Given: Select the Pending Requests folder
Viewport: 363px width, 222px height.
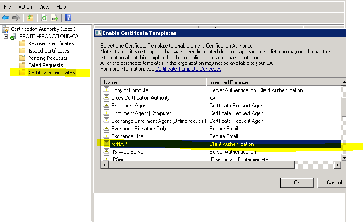Looking at the screenshot, I should pyautogui.click(x=47, y=58).
